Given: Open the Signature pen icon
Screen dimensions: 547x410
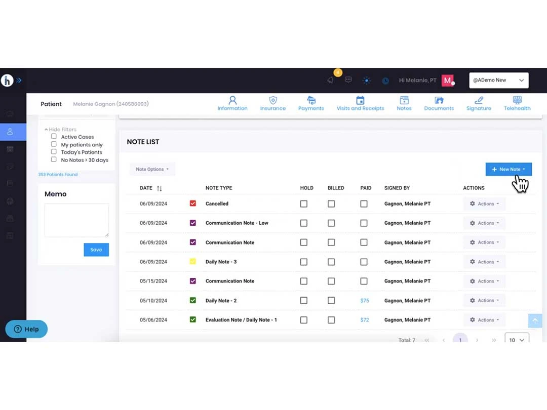Looking at the screenshot, I should [x=479, y=100].
